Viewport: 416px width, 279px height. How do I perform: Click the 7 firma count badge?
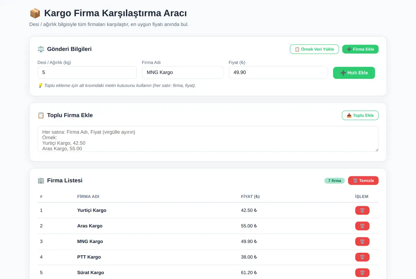coord(335,181)
